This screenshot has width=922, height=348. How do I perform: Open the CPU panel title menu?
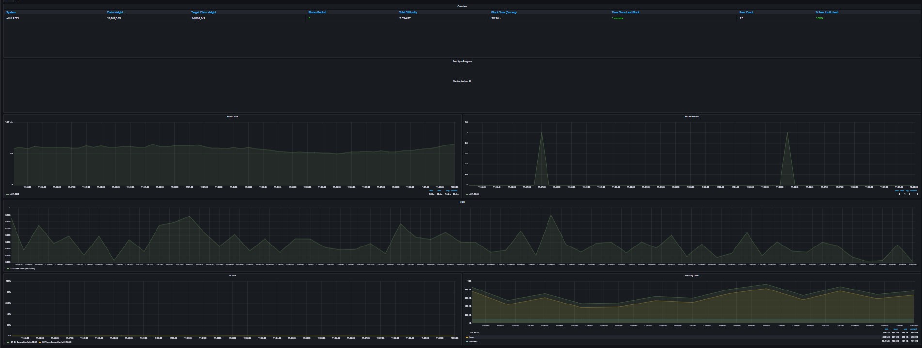coord(462,202)
